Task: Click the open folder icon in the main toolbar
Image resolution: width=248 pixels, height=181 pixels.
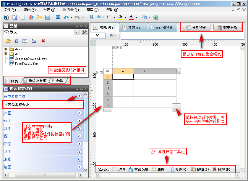Action: click(39, 17)
